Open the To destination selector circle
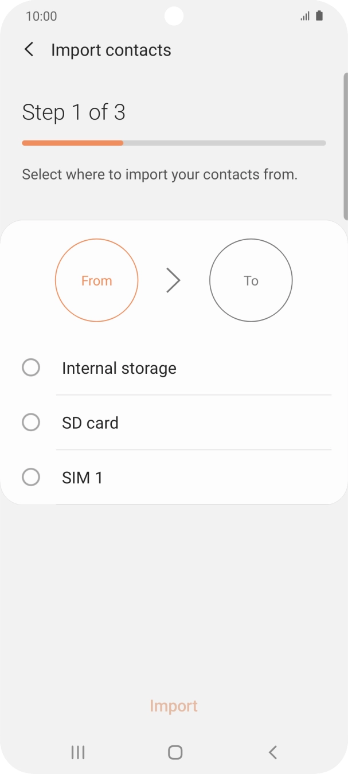The height and width of the screenshot is (774, 348). (251, 280)
